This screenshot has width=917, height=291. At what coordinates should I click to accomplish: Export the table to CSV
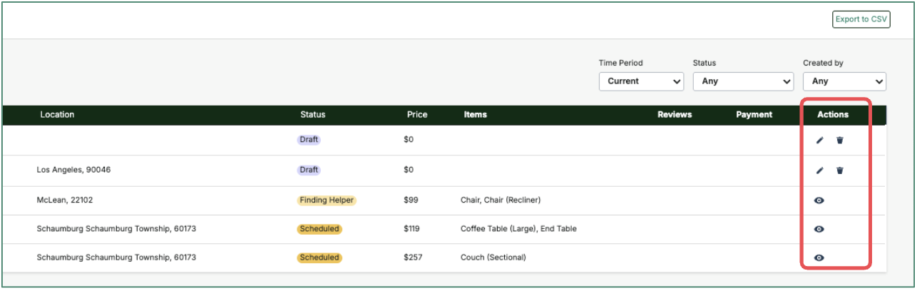861,19
